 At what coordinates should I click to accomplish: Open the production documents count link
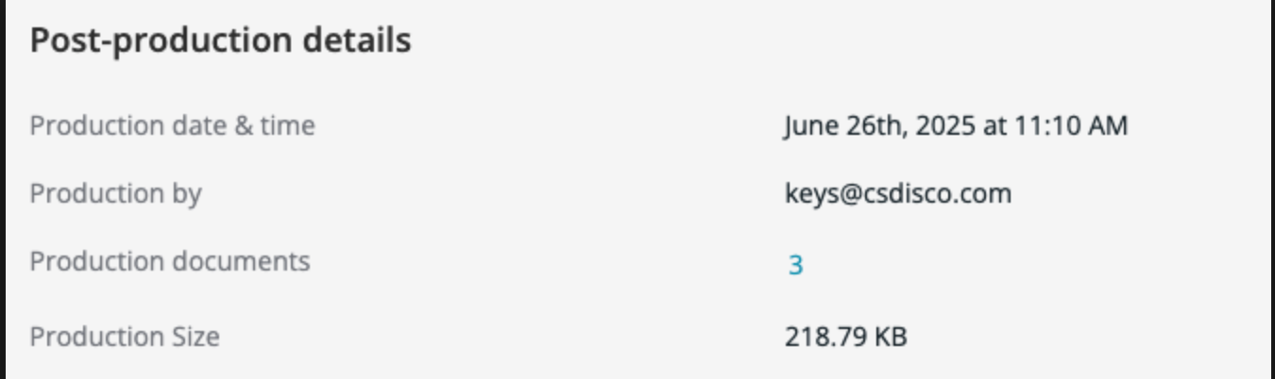click(x=795, y=266)
